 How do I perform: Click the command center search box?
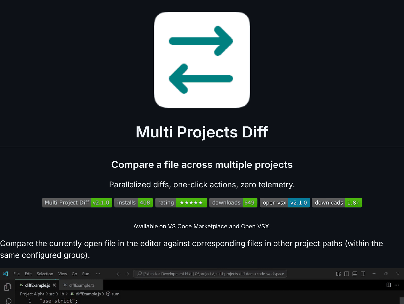pyautogui.click(x=210, y=274)
